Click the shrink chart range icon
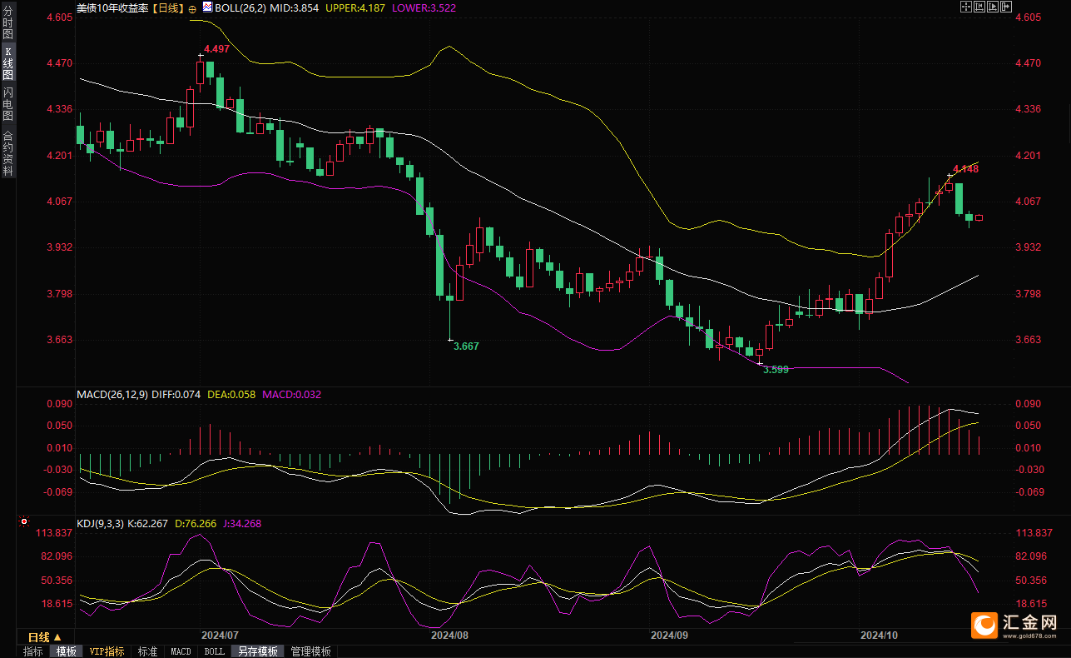The width and height of the screenshot is (1071, 658). (x=979, y=7)
